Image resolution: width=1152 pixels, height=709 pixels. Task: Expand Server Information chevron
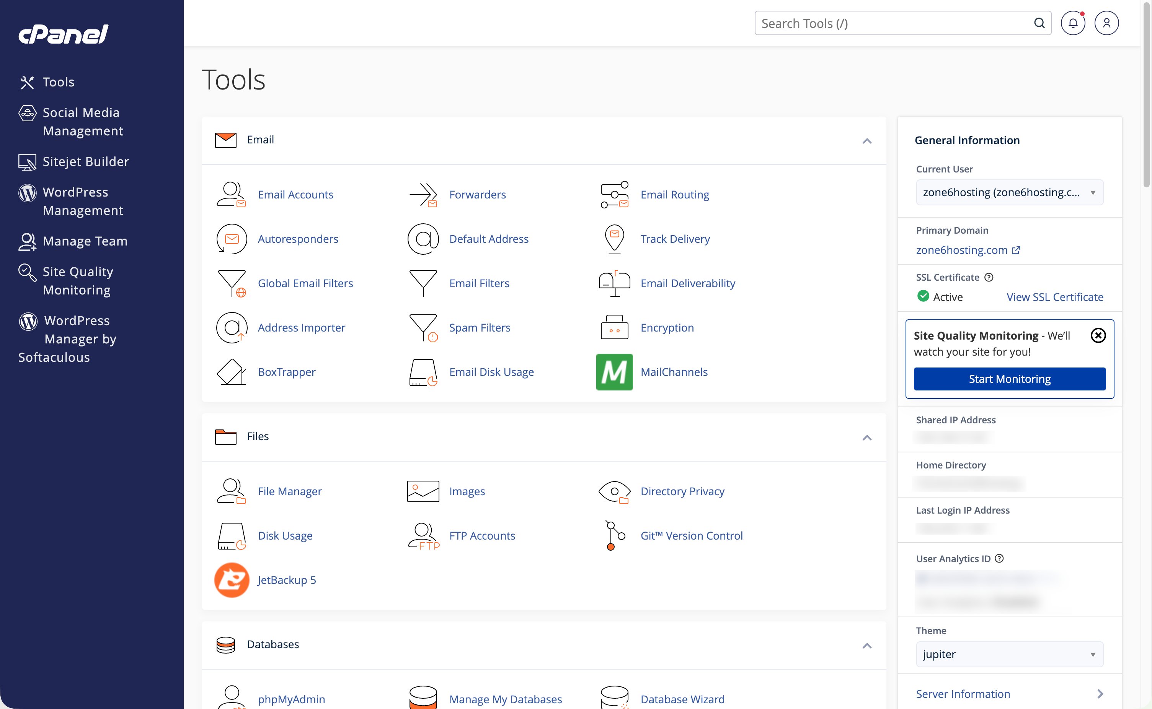click(x=1100, y=694)
